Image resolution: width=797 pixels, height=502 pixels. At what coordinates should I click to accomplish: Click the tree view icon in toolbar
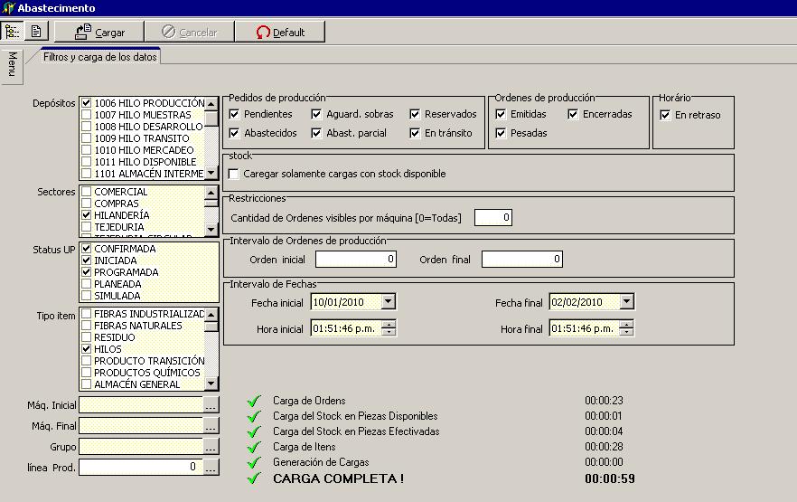tap(13, 32)
